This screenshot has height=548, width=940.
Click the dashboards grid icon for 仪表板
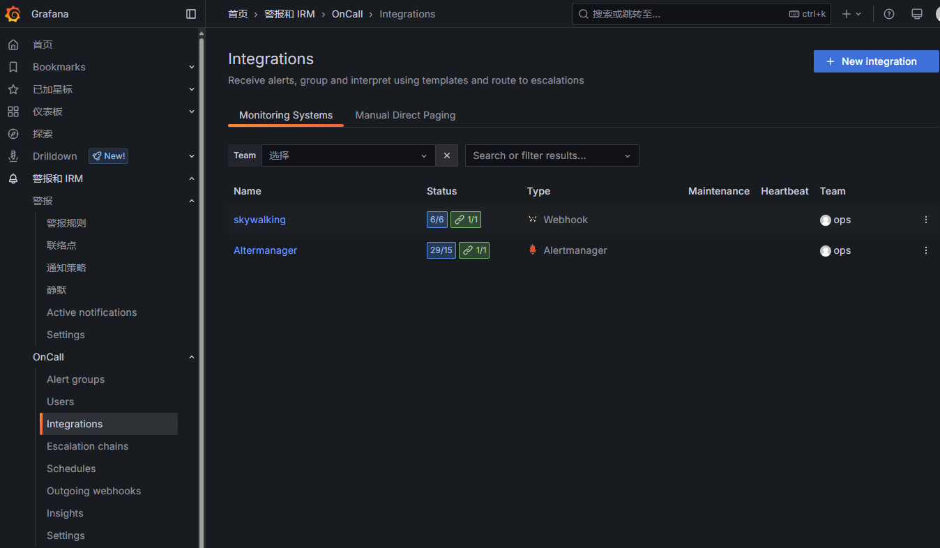tap(13, 112)
